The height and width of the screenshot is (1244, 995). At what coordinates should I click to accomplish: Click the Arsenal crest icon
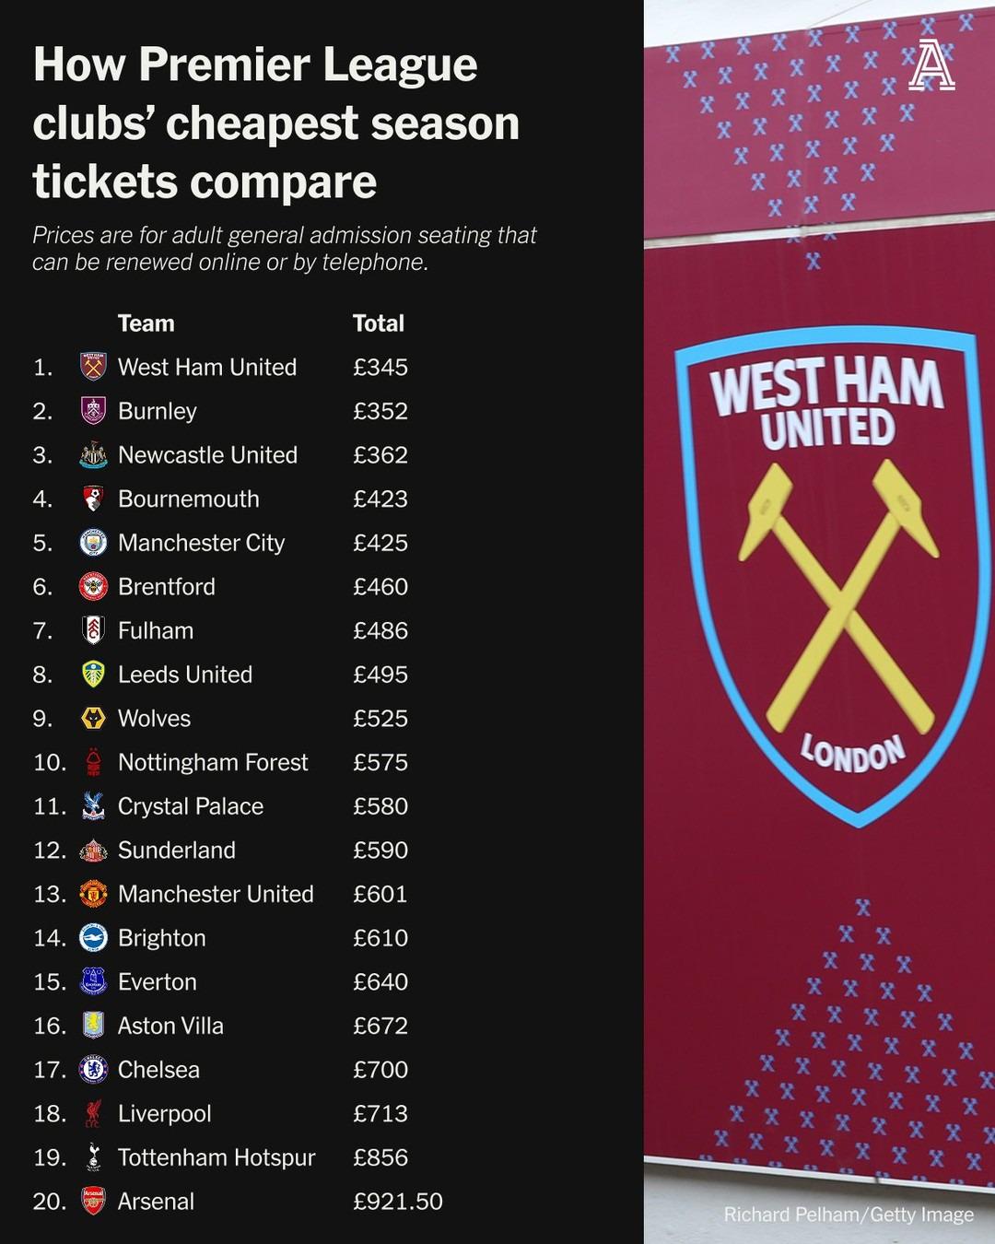click(93, 1202)
